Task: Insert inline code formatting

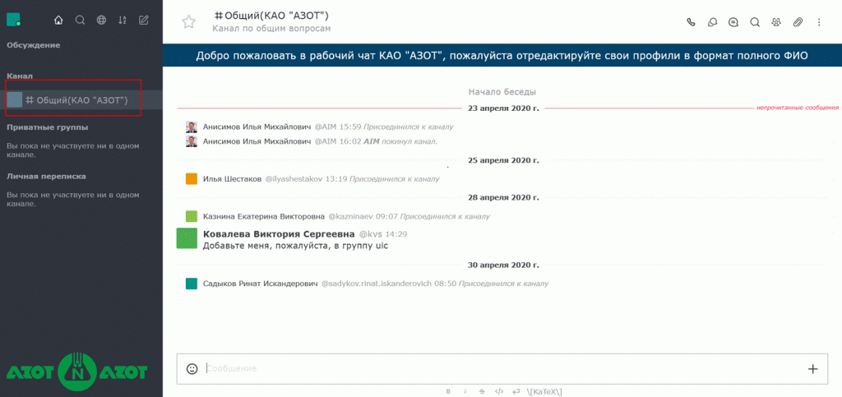Action: pyautogui.click(x=499, y=391)
